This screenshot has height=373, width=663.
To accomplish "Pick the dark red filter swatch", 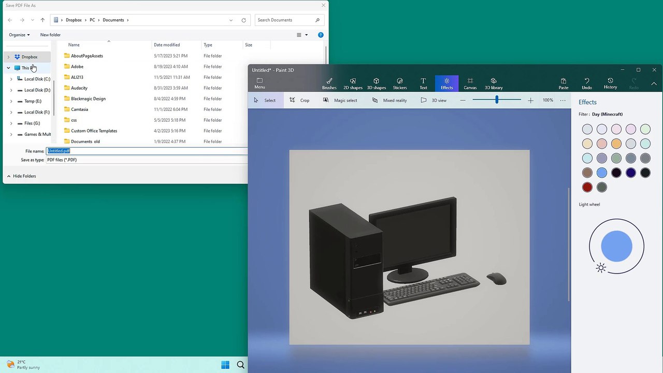I will tap(587, 187).
